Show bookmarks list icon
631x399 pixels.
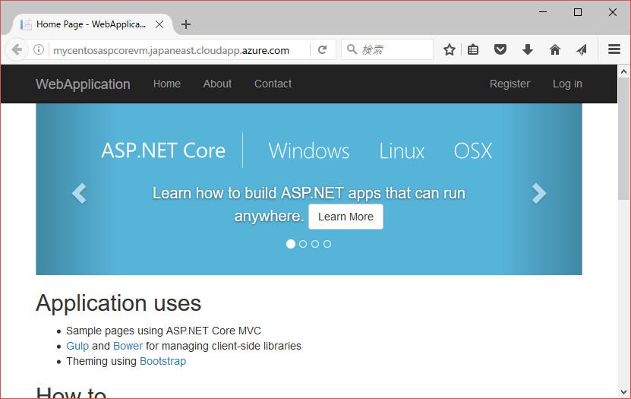(473, 49)
